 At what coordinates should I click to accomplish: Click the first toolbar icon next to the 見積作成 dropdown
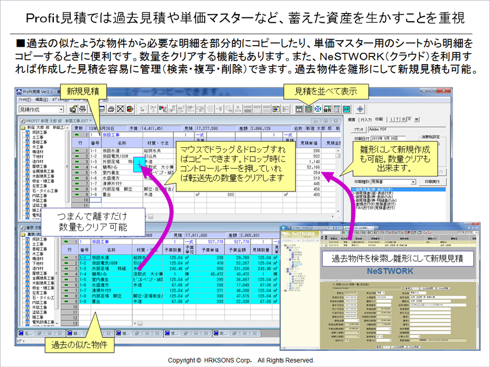[x=73, y=109]
